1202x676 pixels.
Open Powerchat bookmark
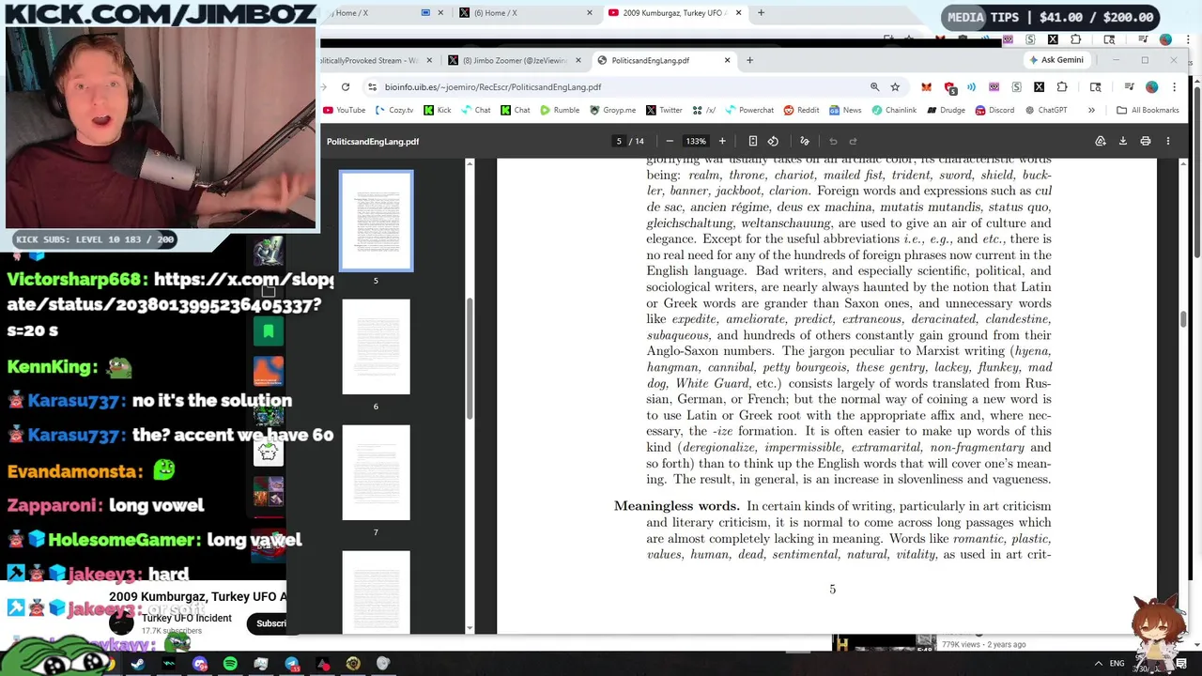pos(749,110)
